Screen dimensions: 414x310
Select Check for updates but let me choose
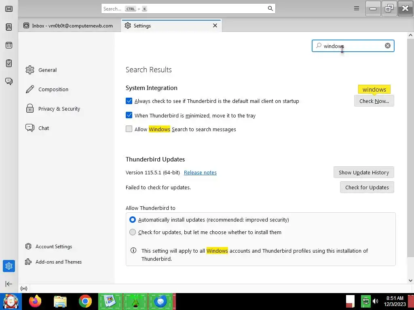click(x=133, y=232)
